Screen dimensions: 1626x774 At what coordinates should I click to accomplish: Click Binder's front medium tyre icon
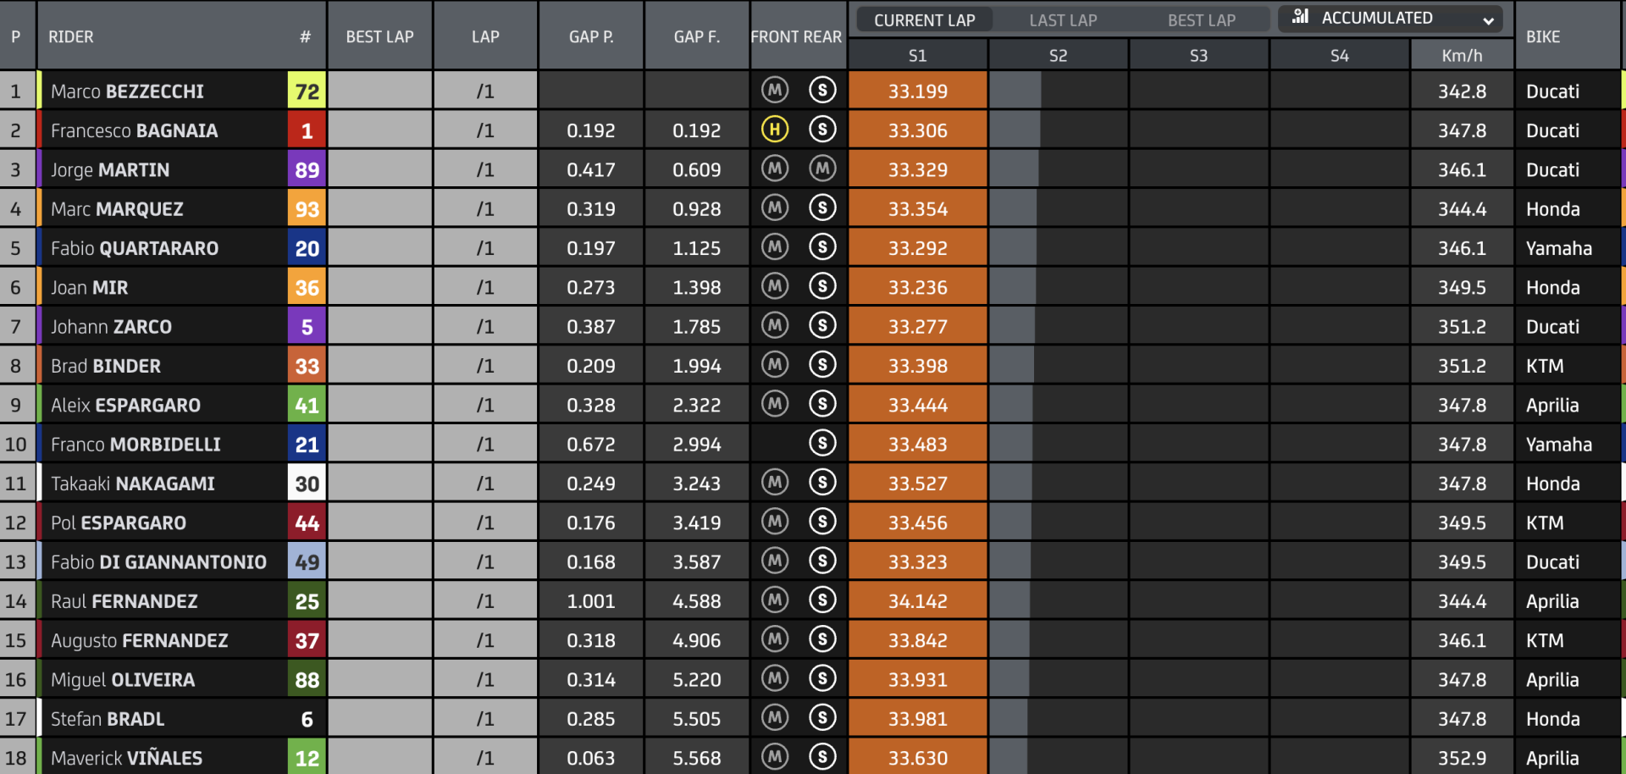[x=774, y=364]
